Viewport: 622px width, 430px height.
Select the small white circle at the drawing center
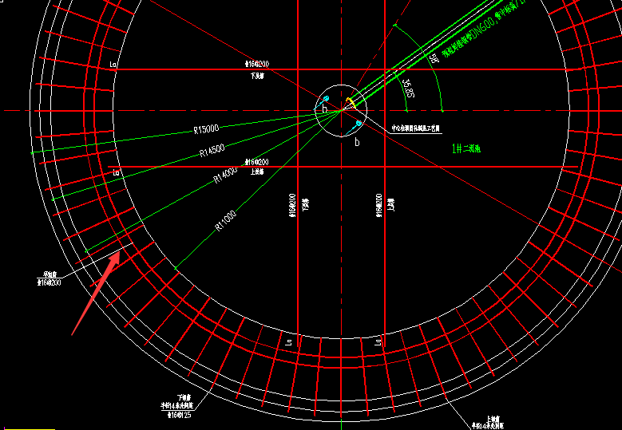pyautogui.click(x=341, y=111)
